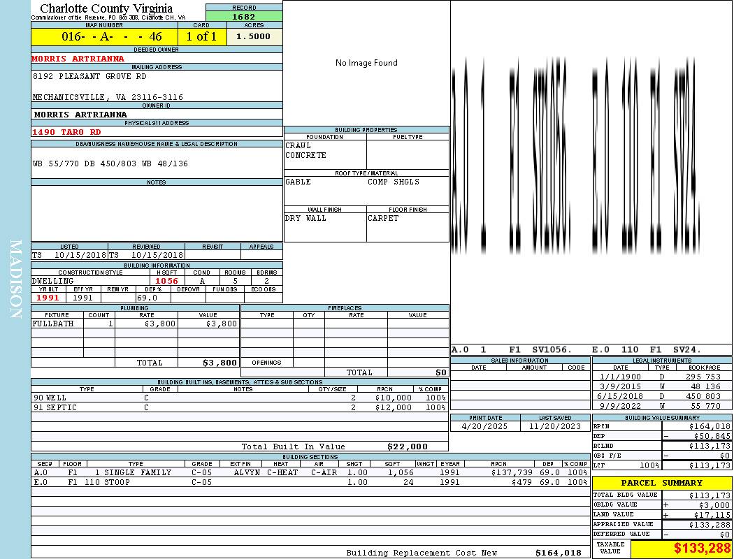Click legal instrument dated 1/1/1900
The image size is (734, 559).
coord(620,377)
